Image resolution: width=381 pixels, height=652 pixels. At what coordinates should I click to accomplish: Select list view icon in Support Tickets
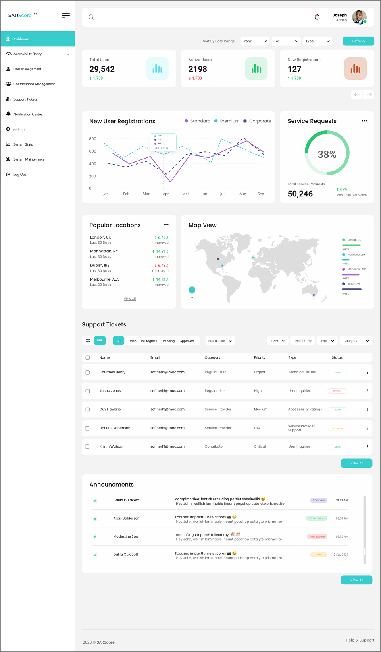[x=100, y=341]
